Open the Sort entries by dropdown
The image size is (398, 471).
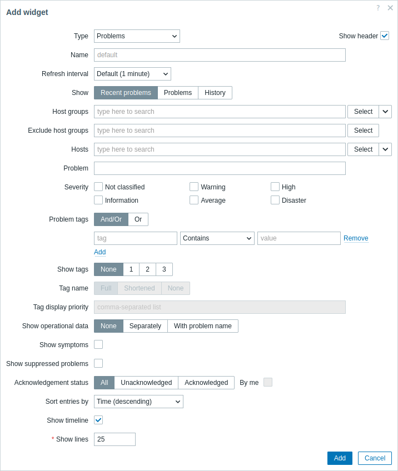[138, 402]
